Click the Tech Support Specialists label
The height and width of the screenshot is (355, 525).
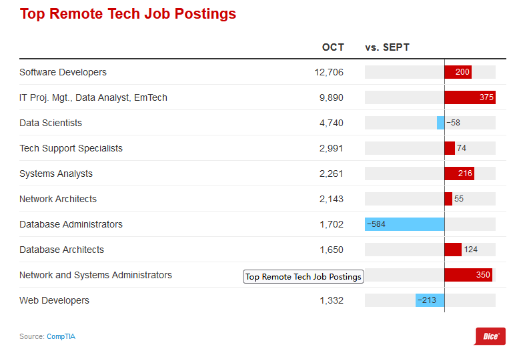[x=71, y=148]
